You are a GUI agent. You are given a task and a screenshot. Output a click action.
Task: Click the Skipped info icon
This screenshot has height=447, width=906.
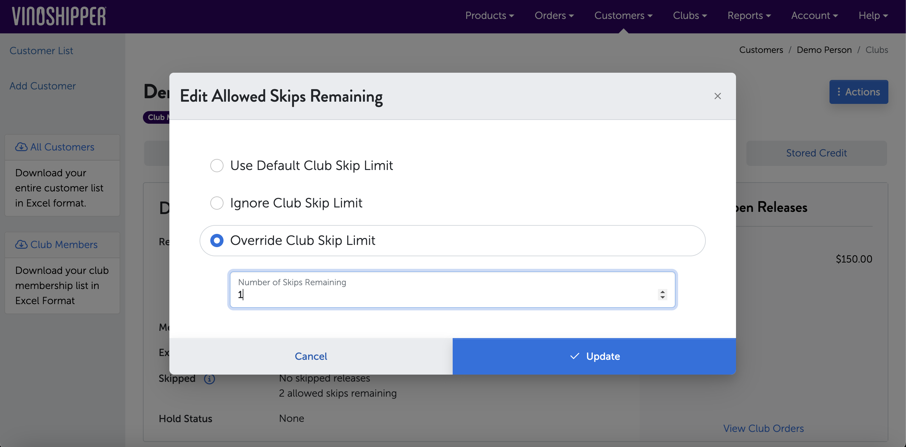coord(209,379)
